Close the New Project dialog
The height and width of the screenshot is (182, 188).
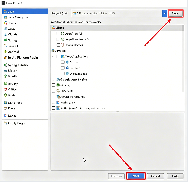[x=183, y=3]
